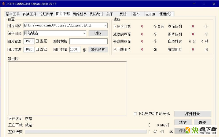Click the 清空 button
The width and height of the screenshot is (219, 137).
(x=183, y=122)
